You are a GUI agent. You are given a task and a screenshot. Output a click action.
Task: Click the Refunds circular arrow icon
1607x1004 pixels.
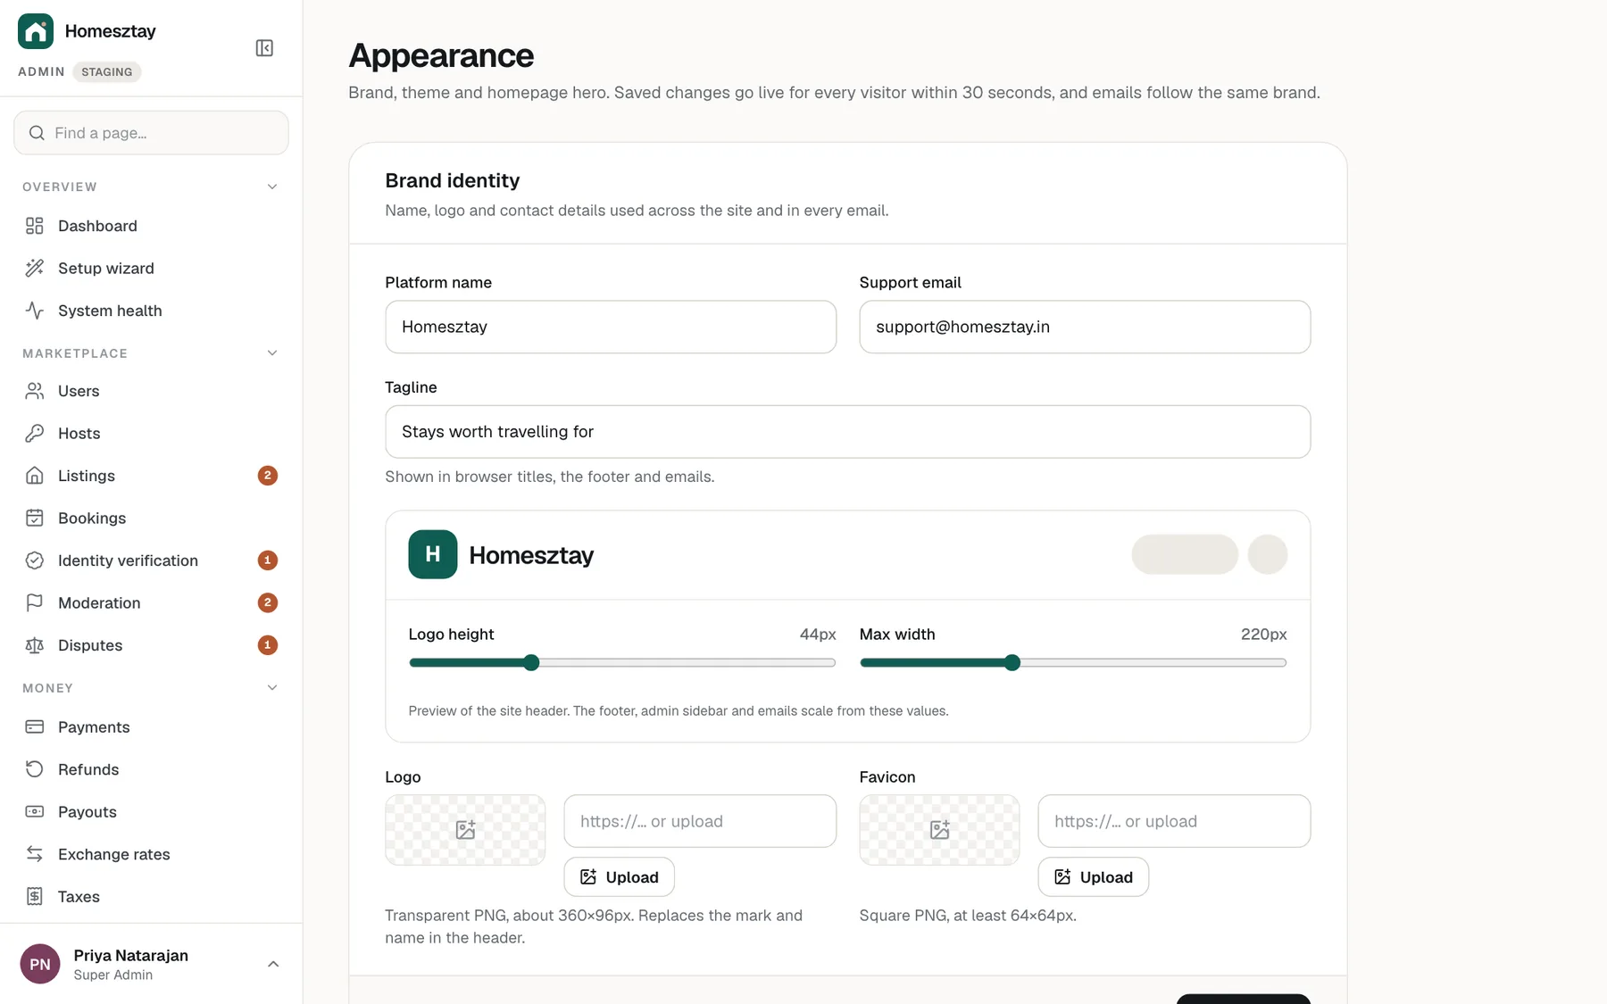35,769
